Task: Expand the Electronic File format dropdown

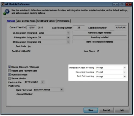Action: click(x=42, y=82)
